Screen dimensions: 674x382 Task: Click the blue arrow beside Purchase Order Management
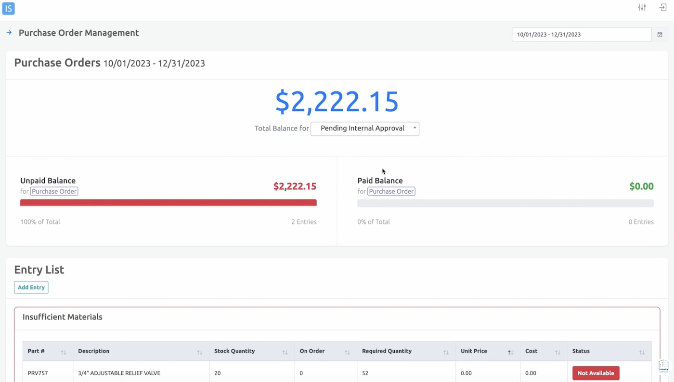(9, 33)
